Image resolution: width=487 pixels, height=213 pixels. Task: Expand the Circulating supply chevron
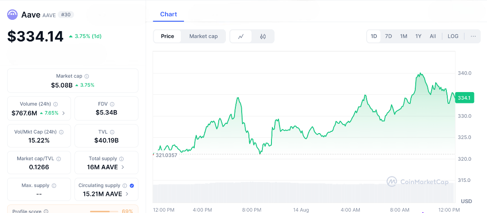(x=127, y=194)
